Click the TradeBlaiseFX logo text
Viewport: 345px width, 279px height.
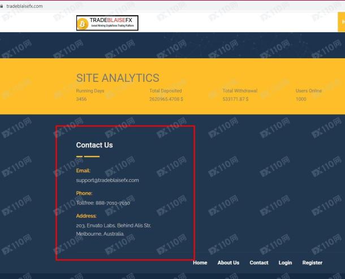113,20
